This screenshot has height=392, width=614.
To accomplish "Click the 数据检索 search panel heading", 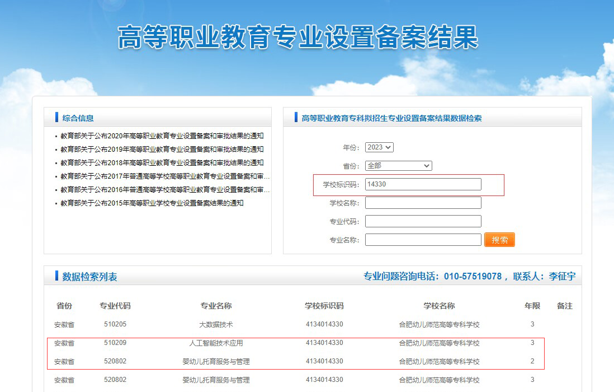I will coord(391,118).
